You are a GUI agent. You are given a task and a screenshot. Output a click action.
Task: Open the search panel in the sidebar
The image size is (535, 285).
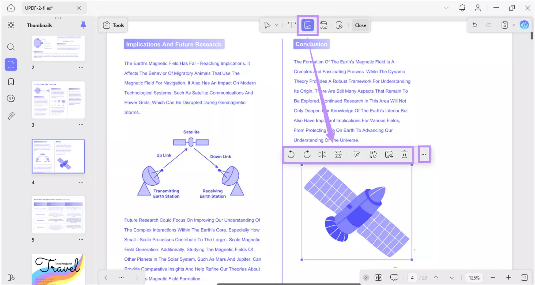coord(11,47)
